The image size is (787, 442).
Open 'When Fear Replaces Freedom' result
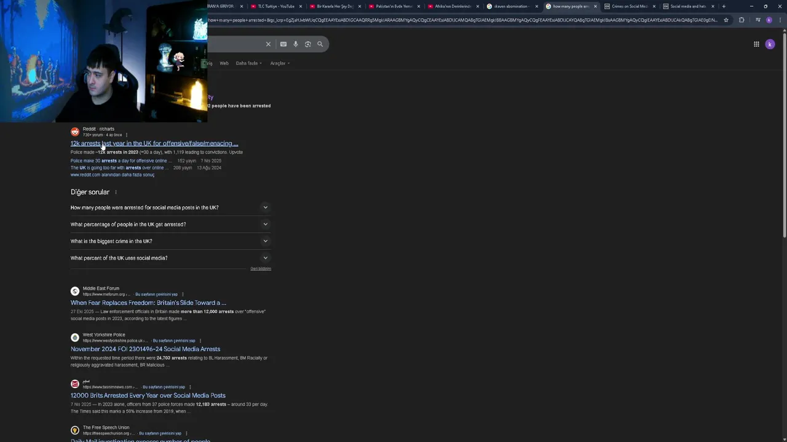(148, 303)
